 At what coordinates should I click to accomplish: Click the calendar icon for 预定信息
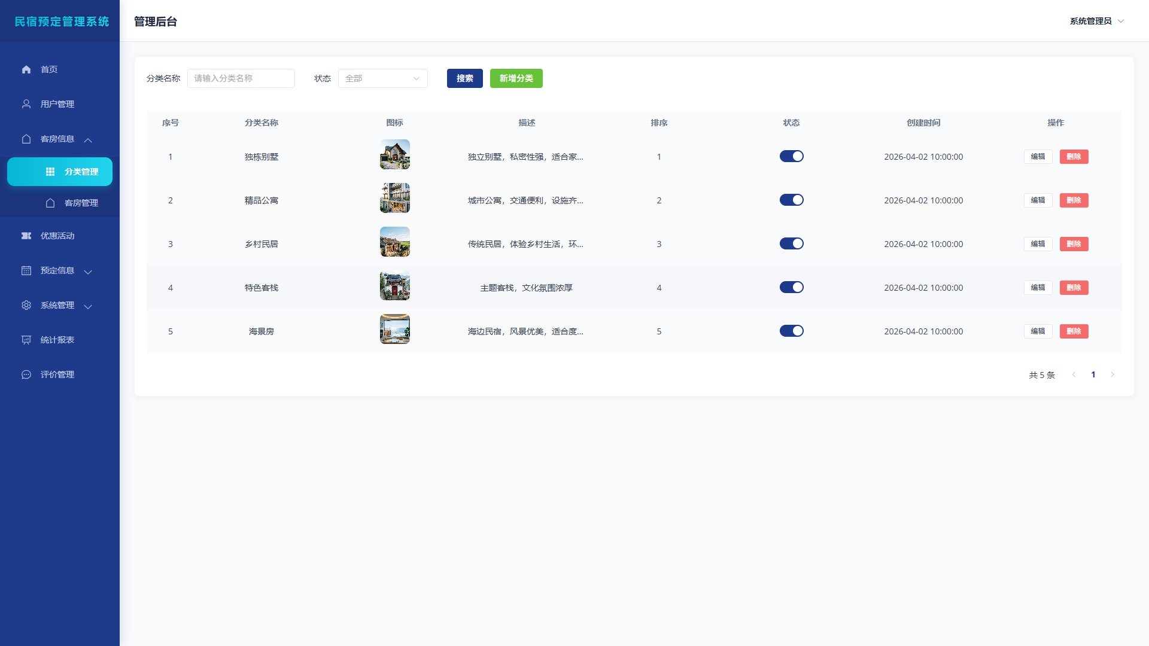26,270
